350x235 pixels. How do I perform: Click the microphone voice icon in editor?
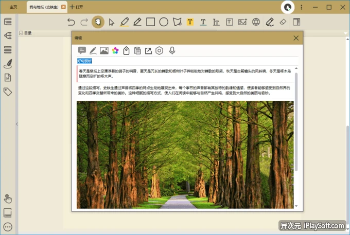tap(172, 50)
